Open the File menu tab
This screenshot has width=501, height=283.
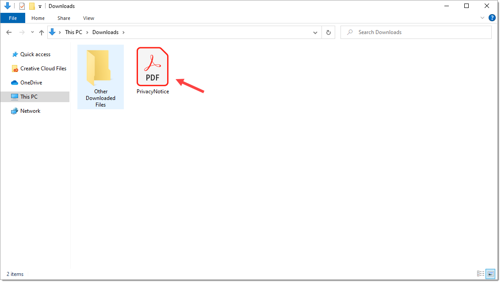point(13,18)
